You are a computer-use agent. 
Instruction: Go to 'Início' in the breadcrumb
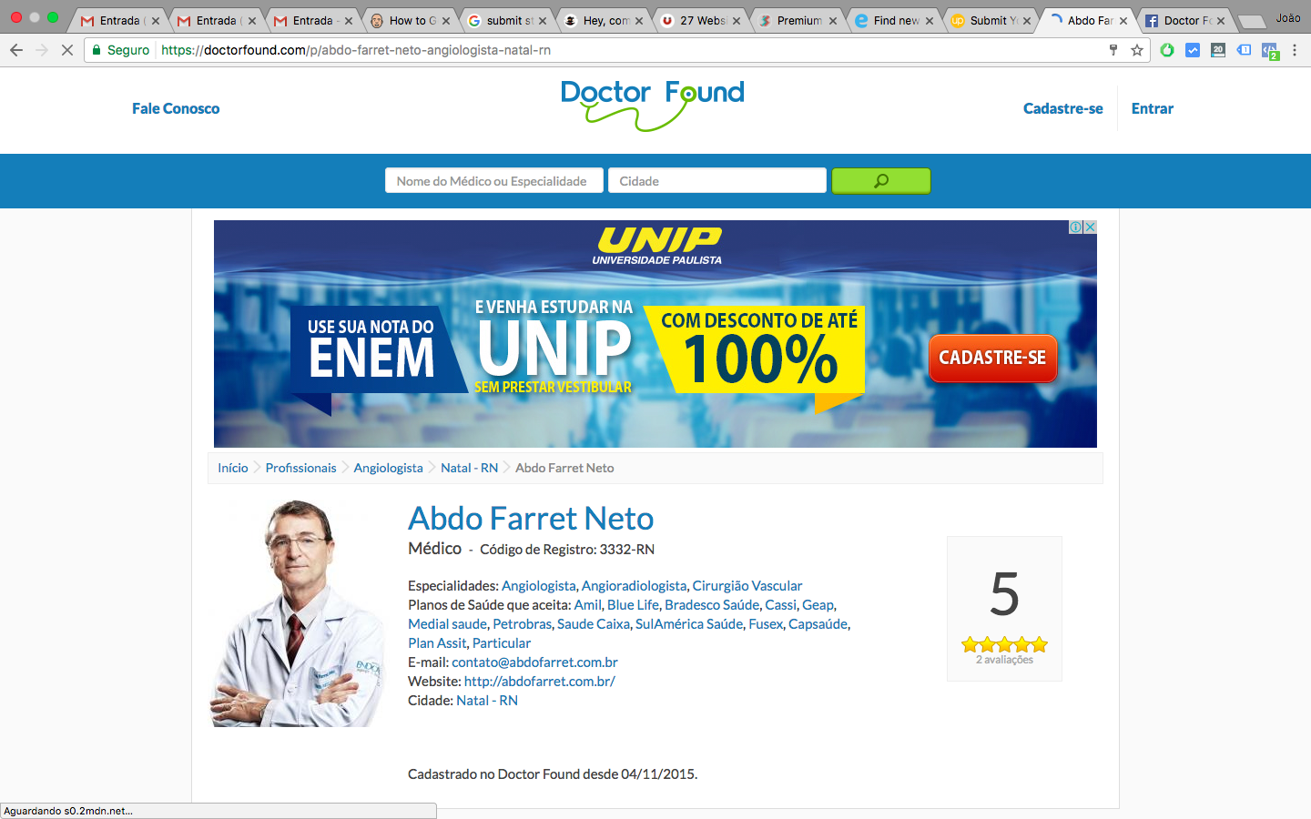tap(233, 468)
